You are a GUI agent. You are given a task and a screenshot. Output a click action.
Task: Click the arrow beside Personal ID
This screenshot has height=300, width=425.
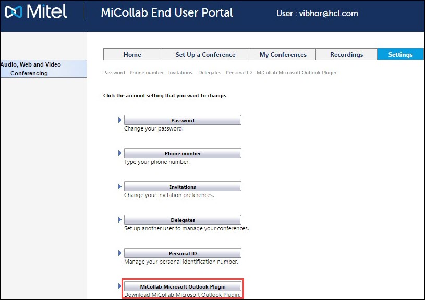point(119,253)
